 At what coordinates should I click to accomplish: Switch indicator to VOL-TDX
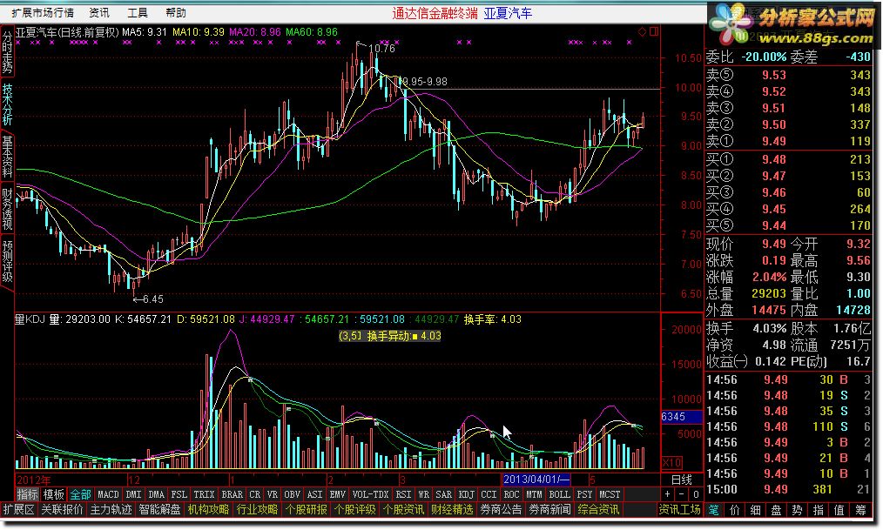tap(370, 494)
